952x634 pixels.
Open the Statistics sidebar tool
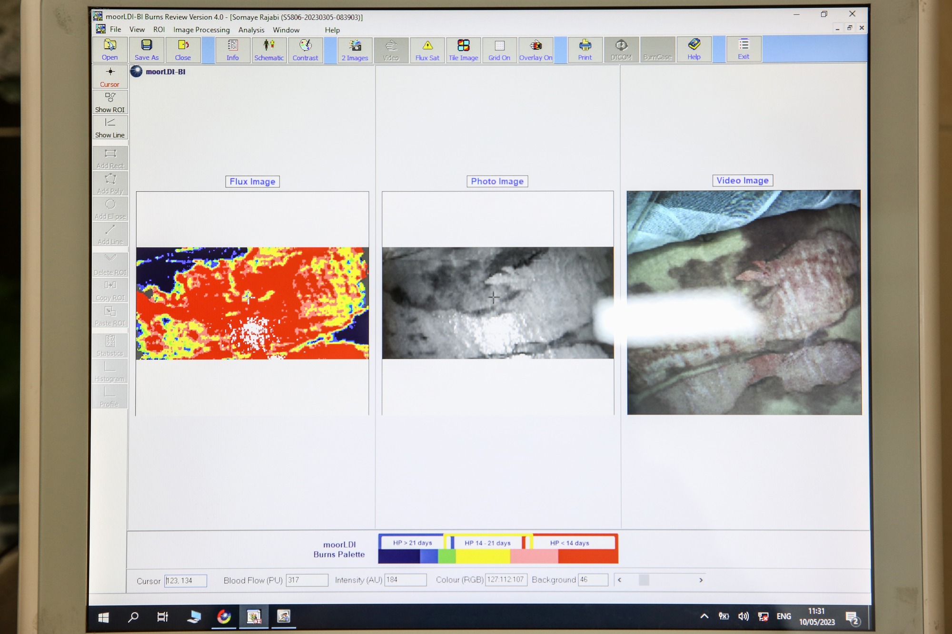(x=110, y=346)
